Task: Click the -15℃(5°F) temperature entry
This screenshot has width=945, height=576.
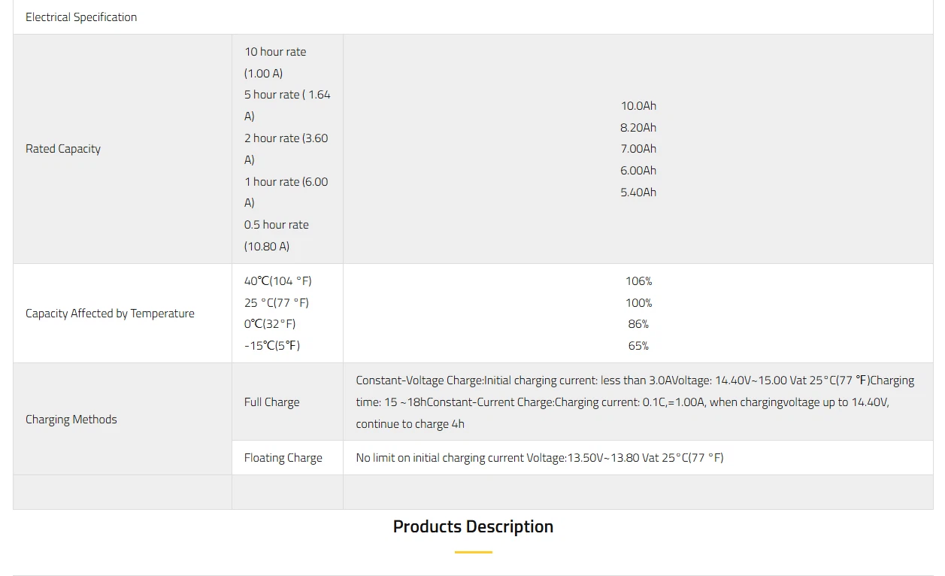Action: point(271,346)
